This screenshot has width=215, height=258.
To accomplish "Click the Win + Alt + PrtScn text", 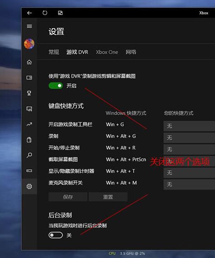I will coord(126,159).
